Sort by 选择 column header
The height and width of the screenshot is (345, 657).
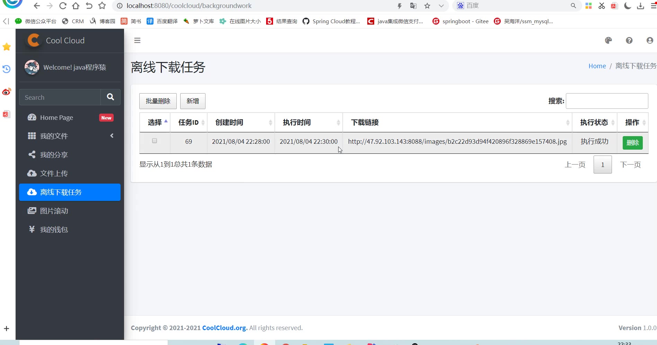click(155, 122)
